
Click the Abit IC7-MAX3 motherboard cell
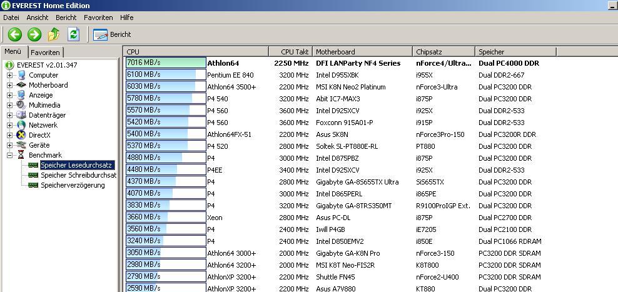click(x=338, y=99)
